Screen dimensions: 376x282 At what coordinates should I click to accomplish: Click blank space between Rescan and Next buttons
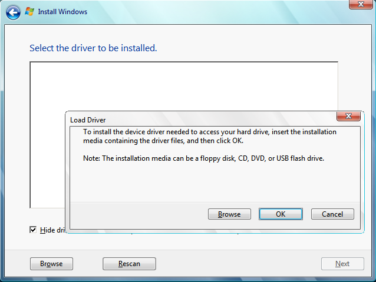pos(236,264)
